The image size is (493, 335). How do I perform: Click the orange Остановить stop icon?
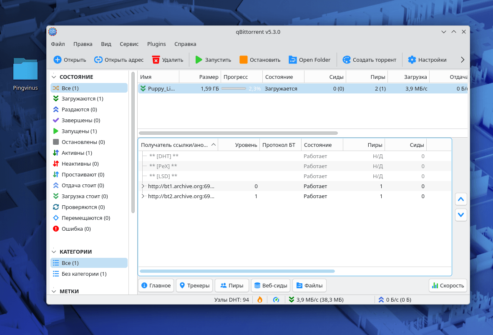(x=243, y=60)
